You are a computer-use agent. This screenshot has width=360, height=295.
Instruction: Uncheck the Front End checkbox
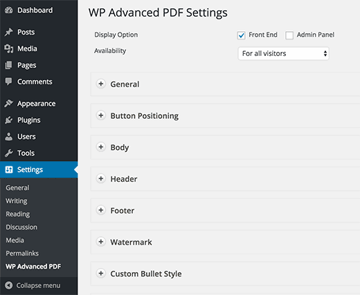click(x=242, y=35)
